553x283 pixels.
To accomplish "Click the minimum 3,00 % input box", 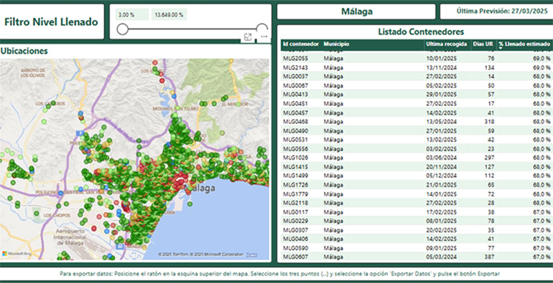I will (x=132, y=15).
